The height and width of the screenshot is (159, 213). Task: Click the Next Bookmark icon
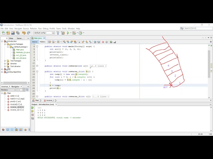click(x=87, y=42)
